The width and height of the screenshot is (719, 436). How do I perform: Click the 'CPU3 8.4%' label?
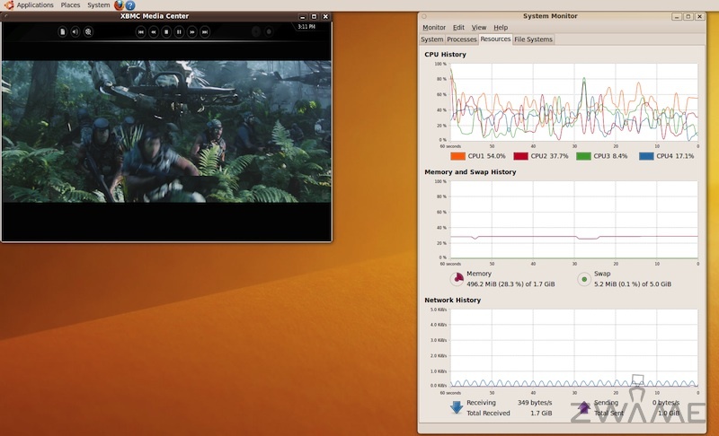[x=610, y=156]
